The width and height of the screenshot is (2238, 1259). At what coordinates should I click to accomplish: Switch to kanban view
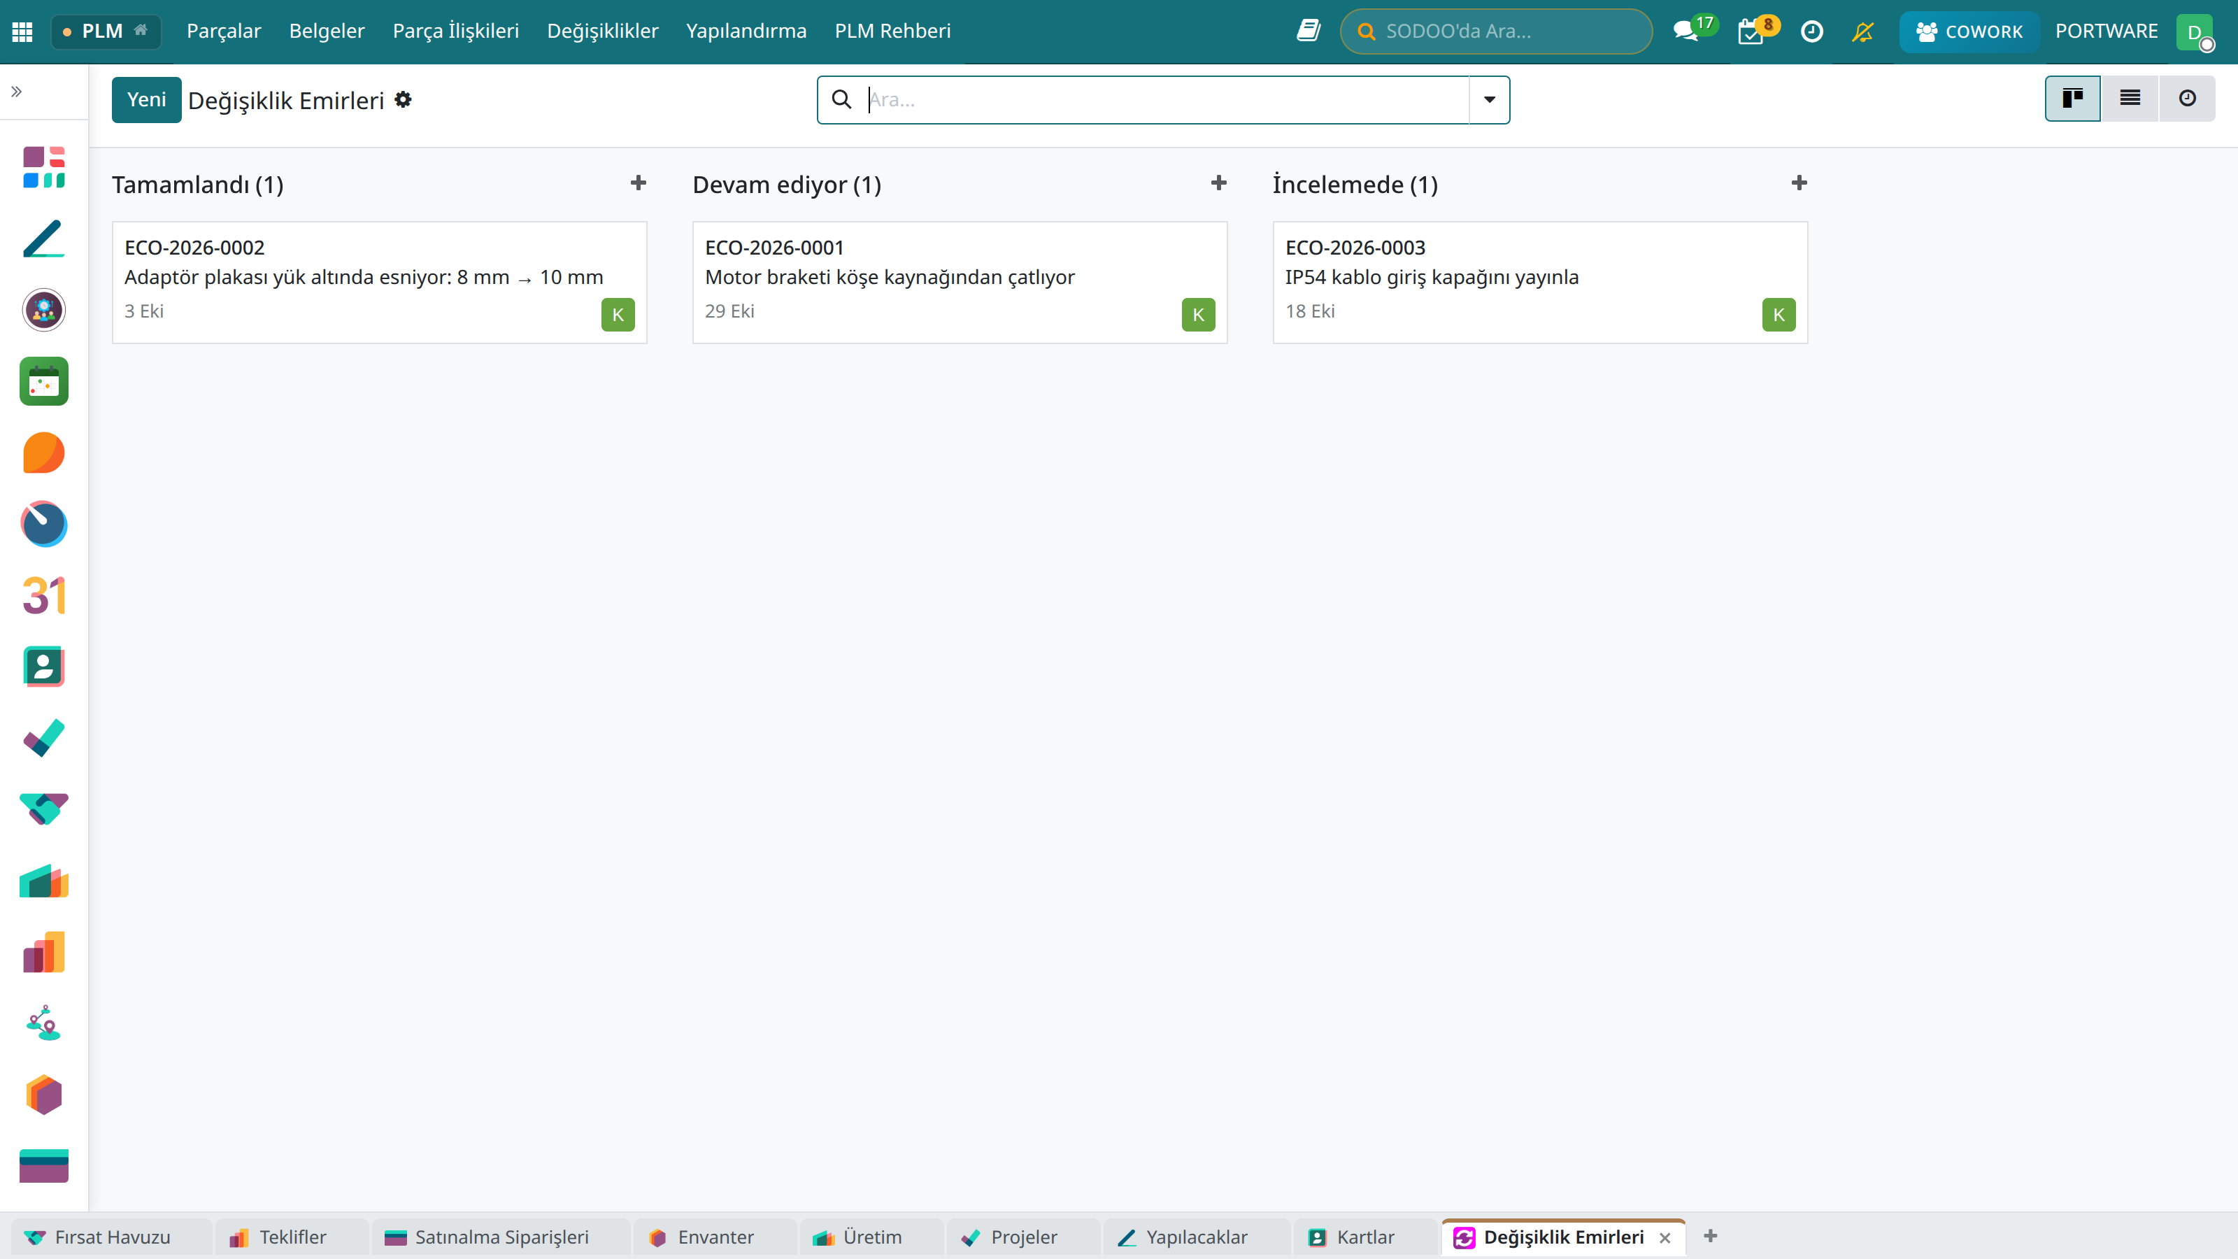tap(2073, 98)
